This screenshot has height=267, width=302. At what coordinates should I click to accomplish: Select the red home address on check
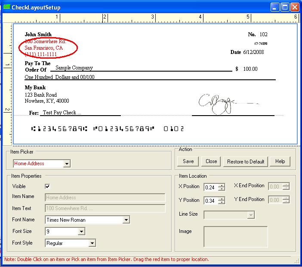point(44,48)
